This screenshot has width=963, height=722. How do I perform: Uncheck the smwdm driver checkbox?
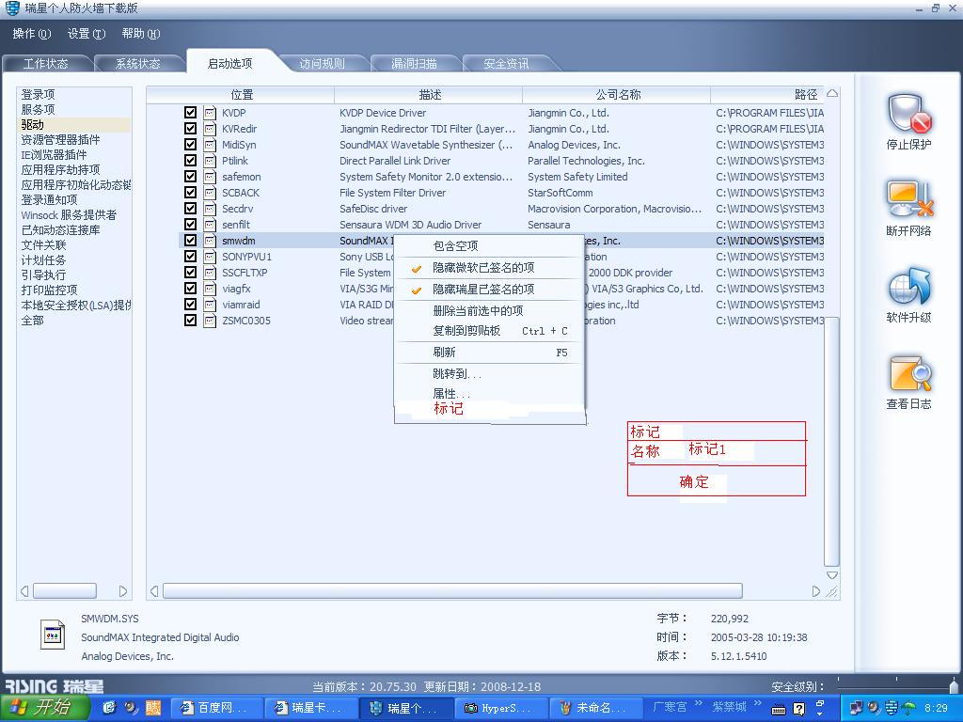click(x=190, y=240)
